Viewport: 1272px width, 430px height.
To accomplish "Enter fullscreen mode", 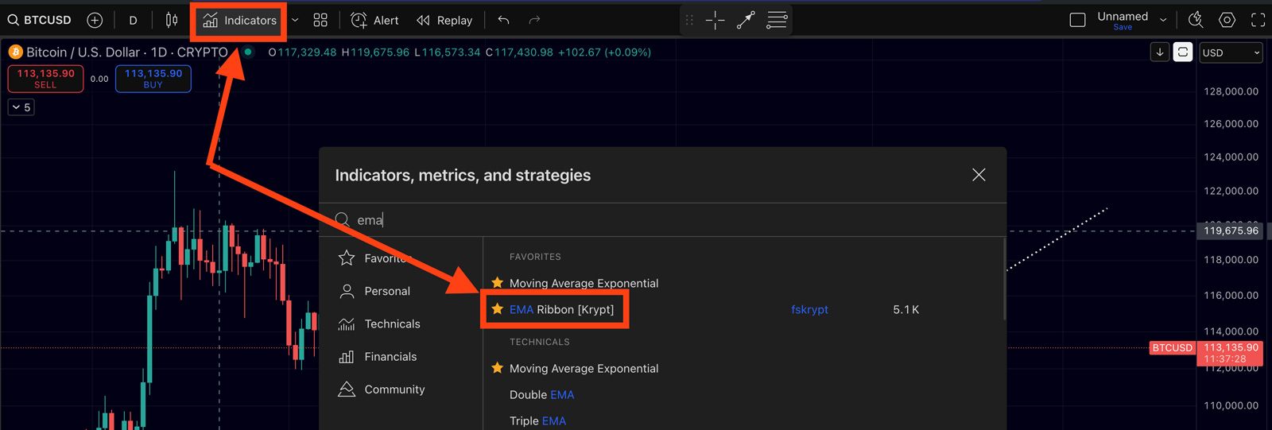I will 1258,20.
